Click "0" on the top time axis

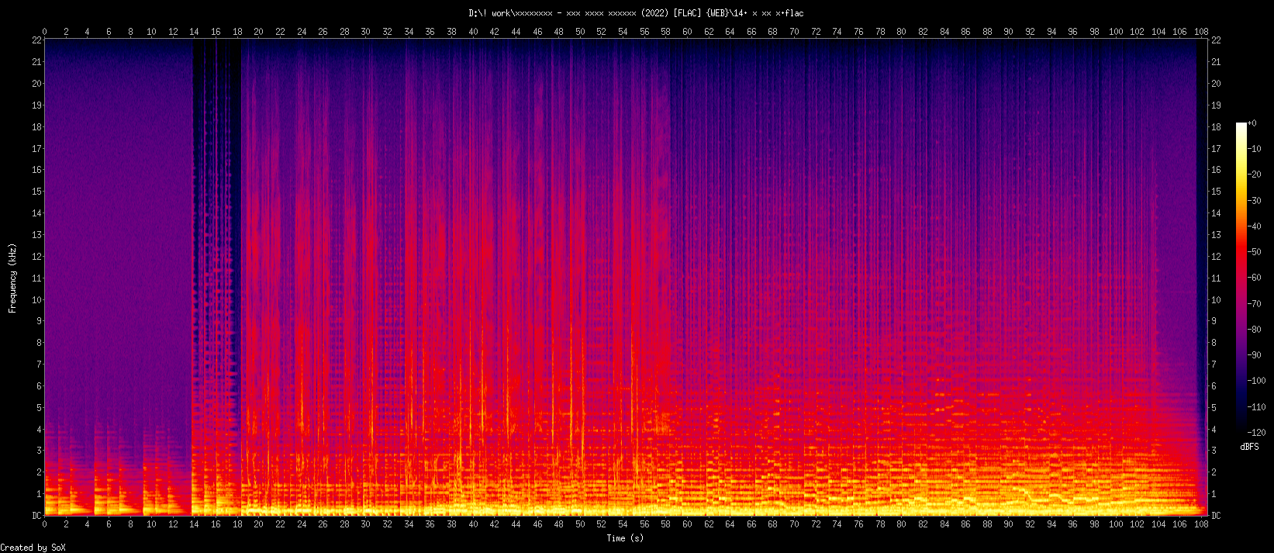coord(44,32)
